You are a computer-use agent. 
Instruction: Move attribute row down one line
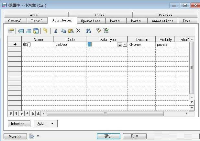(x=27, y=113)
